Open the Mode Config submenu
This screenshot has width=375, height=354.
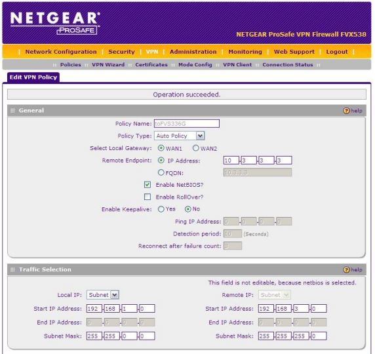[x=195, y=65]
